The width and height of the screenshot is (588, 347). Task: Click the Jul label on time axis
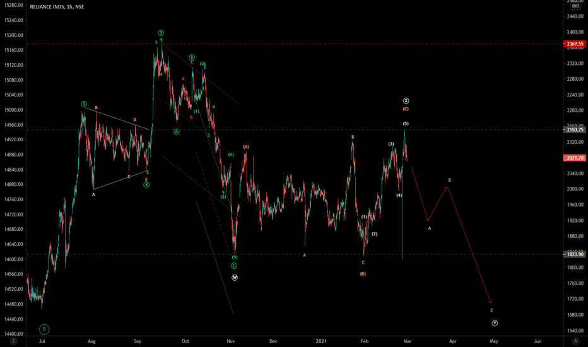coord(42,341)
